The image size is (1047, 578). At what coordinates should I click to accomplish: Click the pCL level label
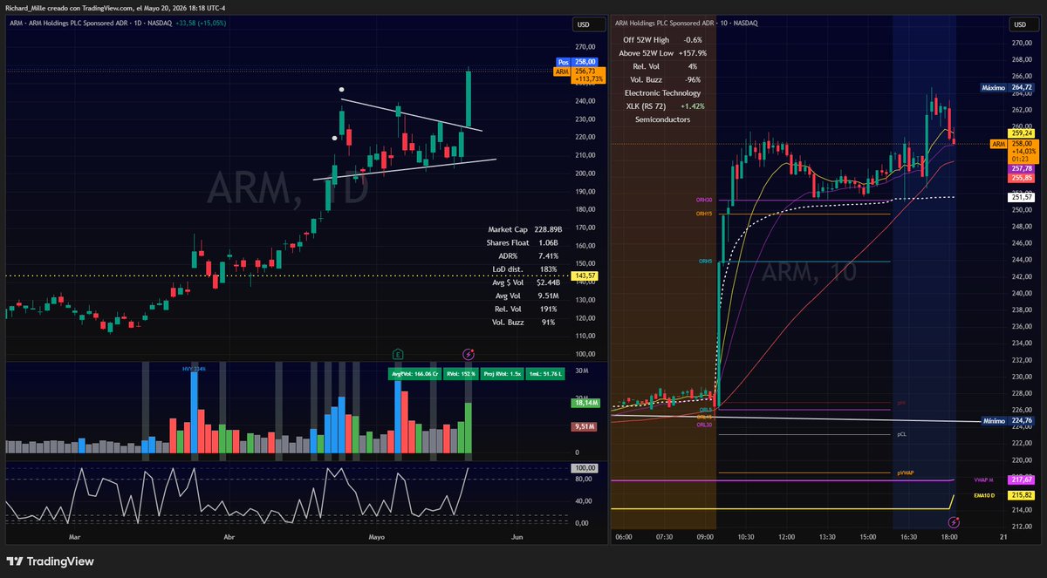(x=901, y=434)
